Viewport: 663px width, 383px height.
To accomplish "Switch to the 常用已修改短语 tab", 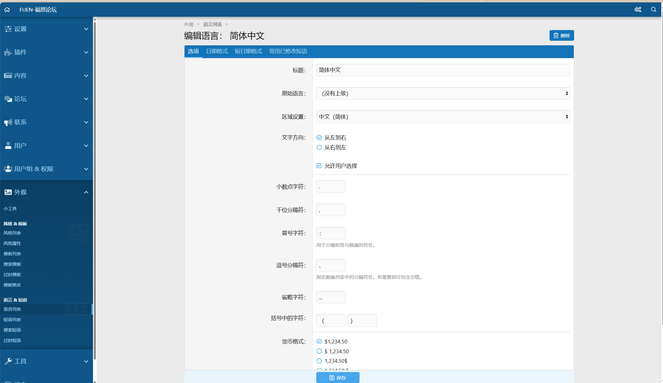I will click(x=288, y=51).
